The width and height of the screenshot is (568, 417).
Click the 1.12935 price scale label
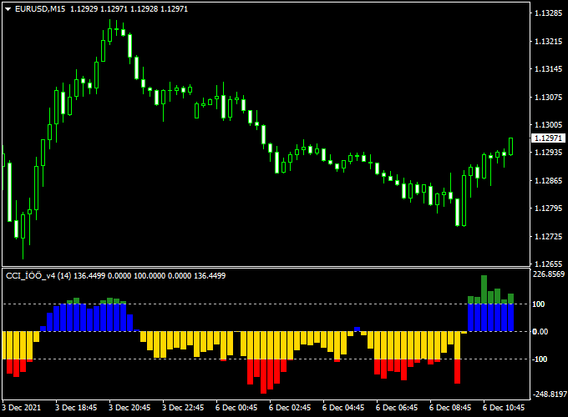[x=549, y=153]
